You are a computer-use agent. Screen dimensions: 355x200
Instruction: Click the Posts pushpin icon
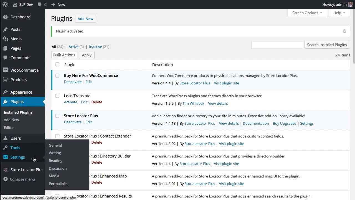[x=5, y=29]
